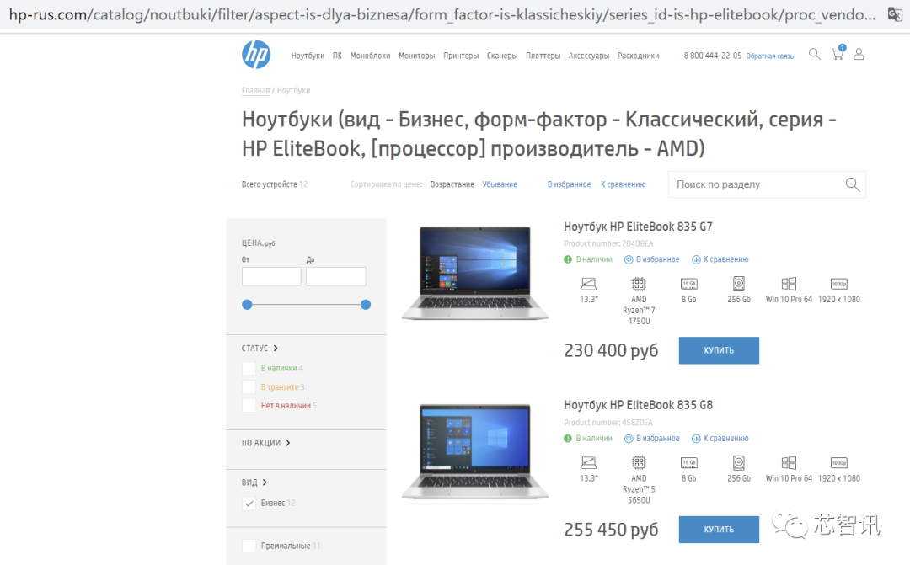This screenshot has height=565, width=910.
Task: Open the Ноутбуки menu item
Action: (308, 56)
